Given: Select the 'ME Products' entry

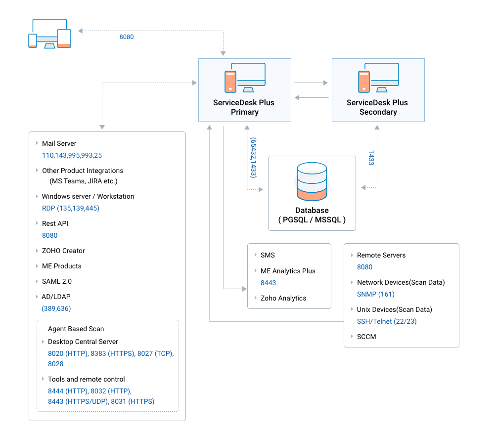Looking at the screenshot, I should 62,266.
